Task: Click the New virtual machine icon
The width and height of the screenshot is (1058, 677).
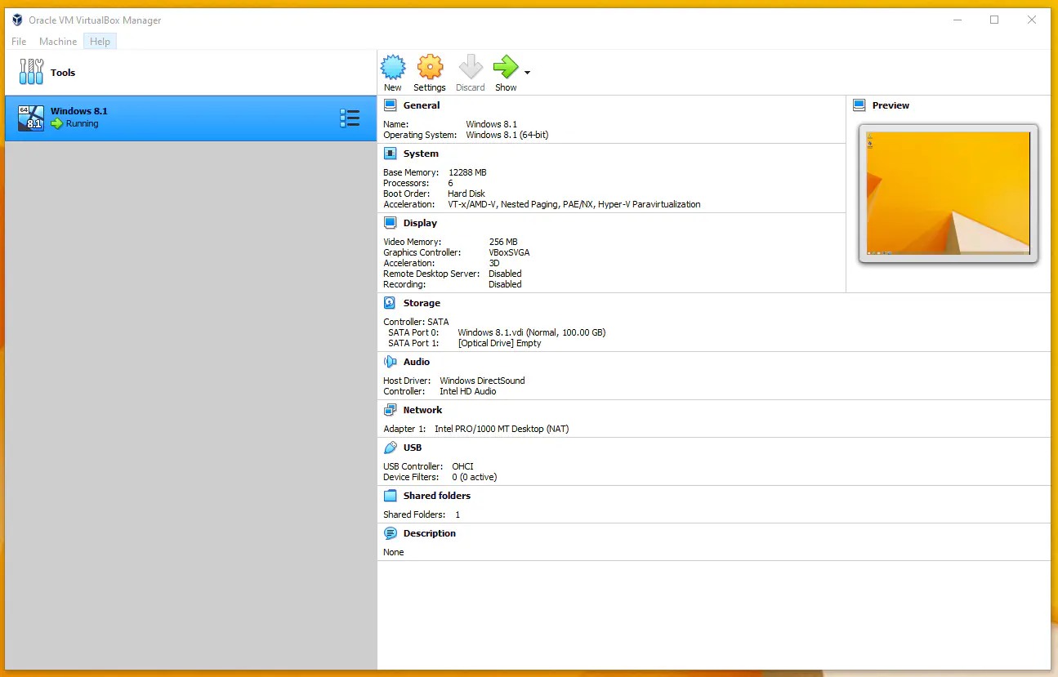Action: (x=393, y=67)
